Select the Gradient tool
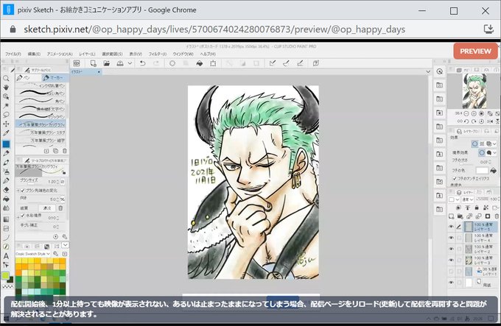The height and width of the screenshot is (326, 501). click(6, 219)
